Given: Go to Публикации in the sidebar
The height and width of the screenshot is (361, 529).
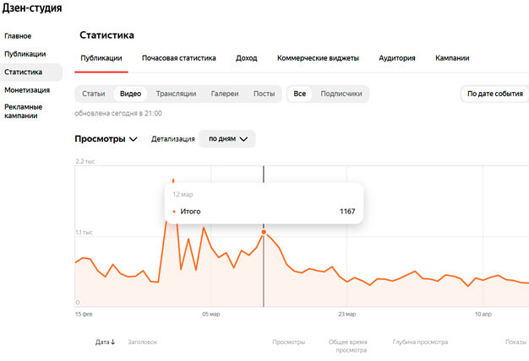Looking at the screenshot, I should click(25, 54).
